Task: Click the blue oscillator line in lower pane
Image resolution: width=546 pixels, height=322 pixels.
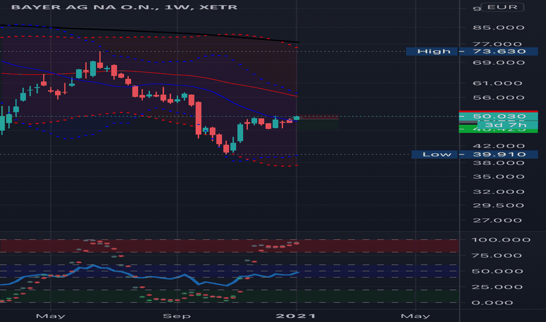Action: [x=150, y=276]
